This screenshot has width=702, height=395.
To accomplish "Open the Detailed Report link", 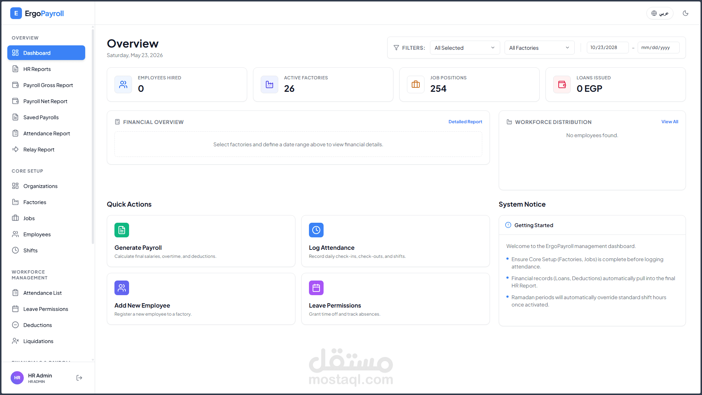I will [x=465, y=122].
